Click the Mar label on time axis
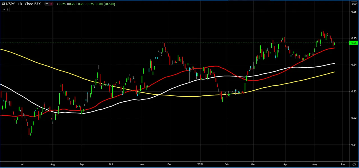This screenshot has height=168, width=359. point(254,165)
